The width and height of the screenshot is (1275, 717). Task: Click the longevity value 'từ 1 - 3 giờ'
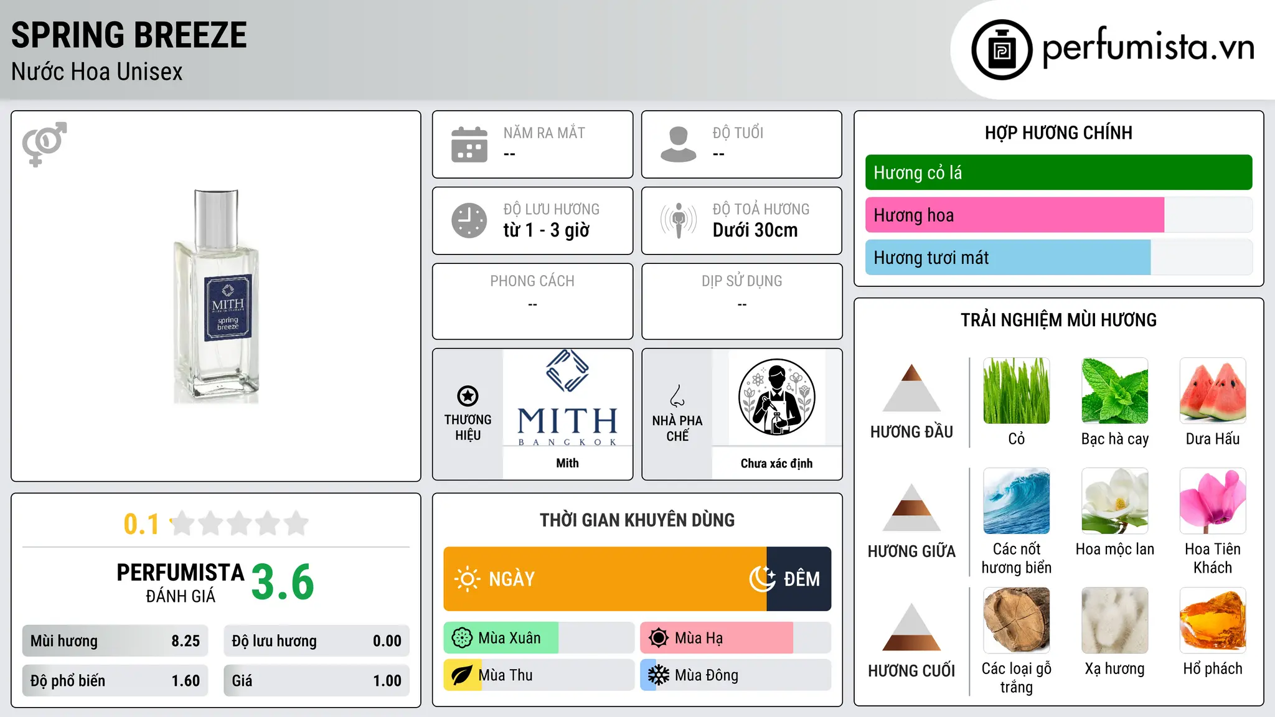coord(547,230)
